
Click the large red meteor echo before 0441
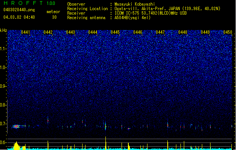(x=16, y=126)
